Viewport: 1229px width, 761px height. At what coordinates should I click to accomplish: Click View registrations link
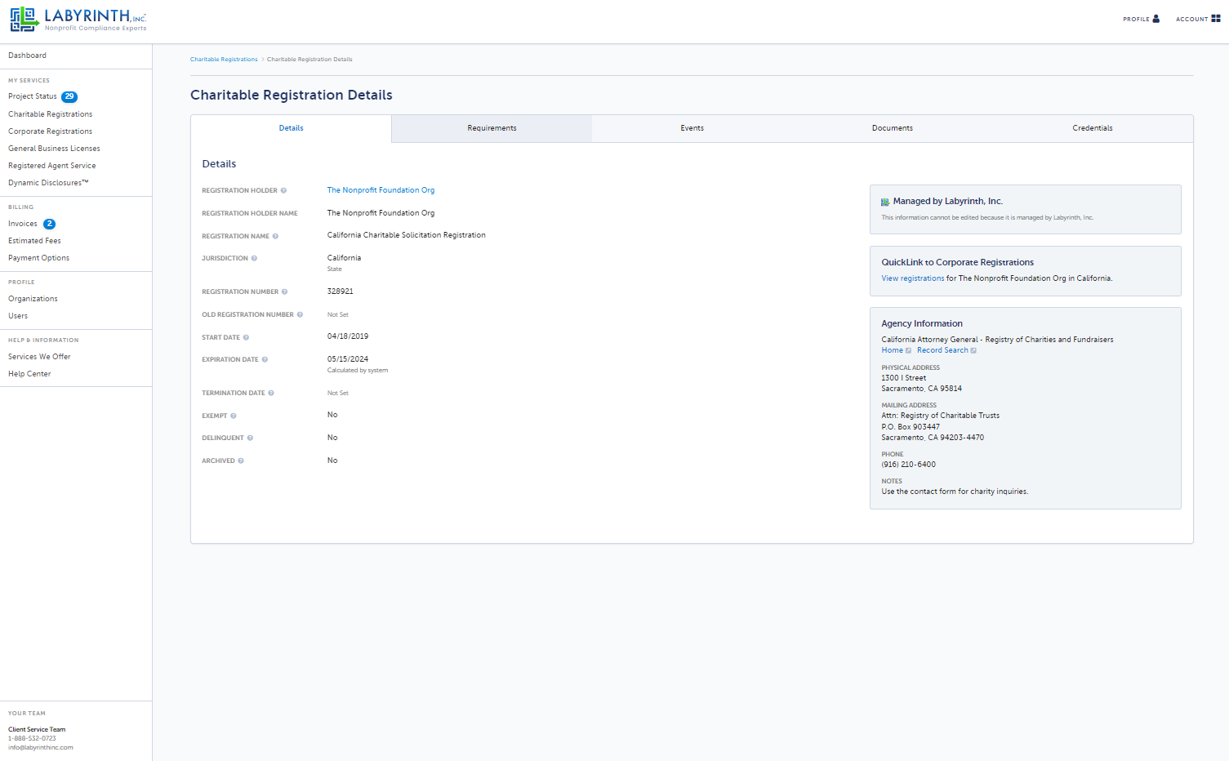[913, 278]
